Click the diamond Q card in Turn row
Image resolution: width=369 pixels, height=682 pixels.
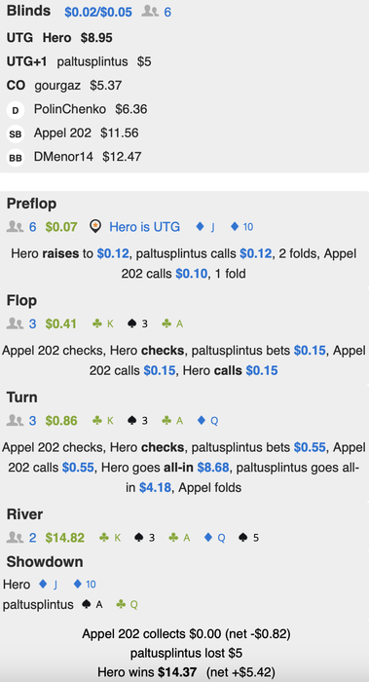(207, 421)
